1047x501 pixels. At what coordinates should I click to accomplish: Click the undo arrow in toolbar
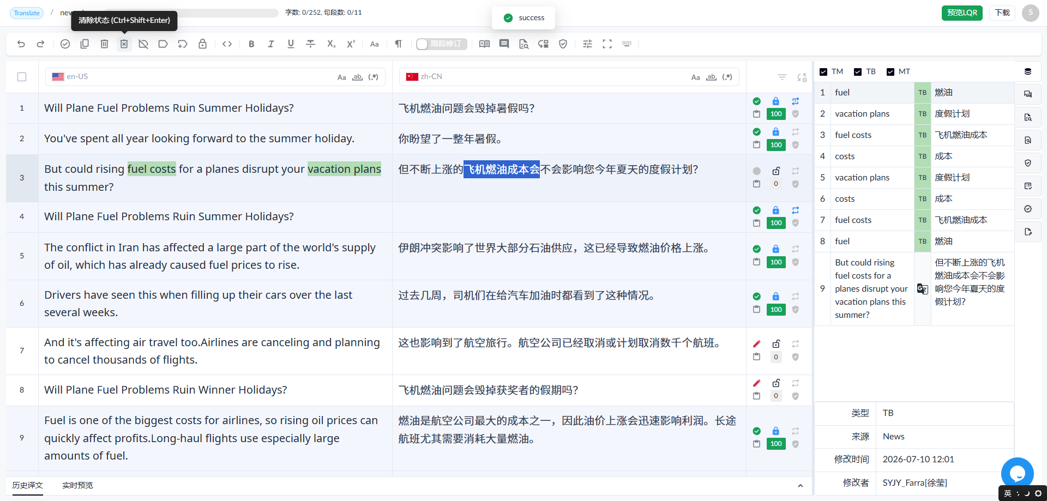pyautogui.click(x=21, y=44)
